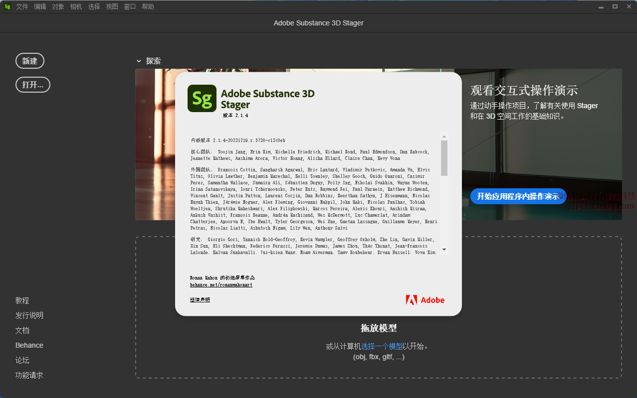Image resolution: width=637 pixels, height=398 pixels.
Task: Minimize the Stager window
Action: tap(602, 6)
